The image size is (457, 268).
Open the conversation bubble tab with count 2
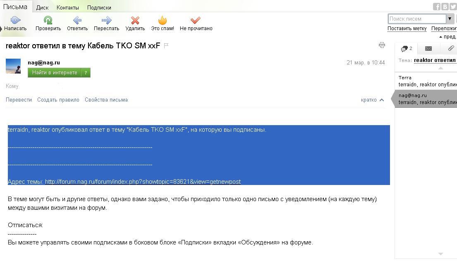[x=406, y=49]
